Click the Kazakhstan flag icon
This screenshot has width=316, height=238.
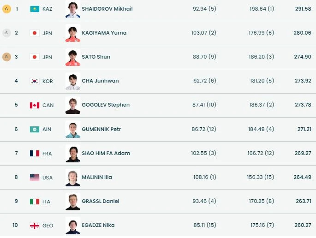click(x=35, y=9)
